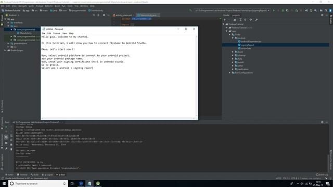Open Android Studio's Build menu
Viewport: 333px width, 187px height.
57,6
